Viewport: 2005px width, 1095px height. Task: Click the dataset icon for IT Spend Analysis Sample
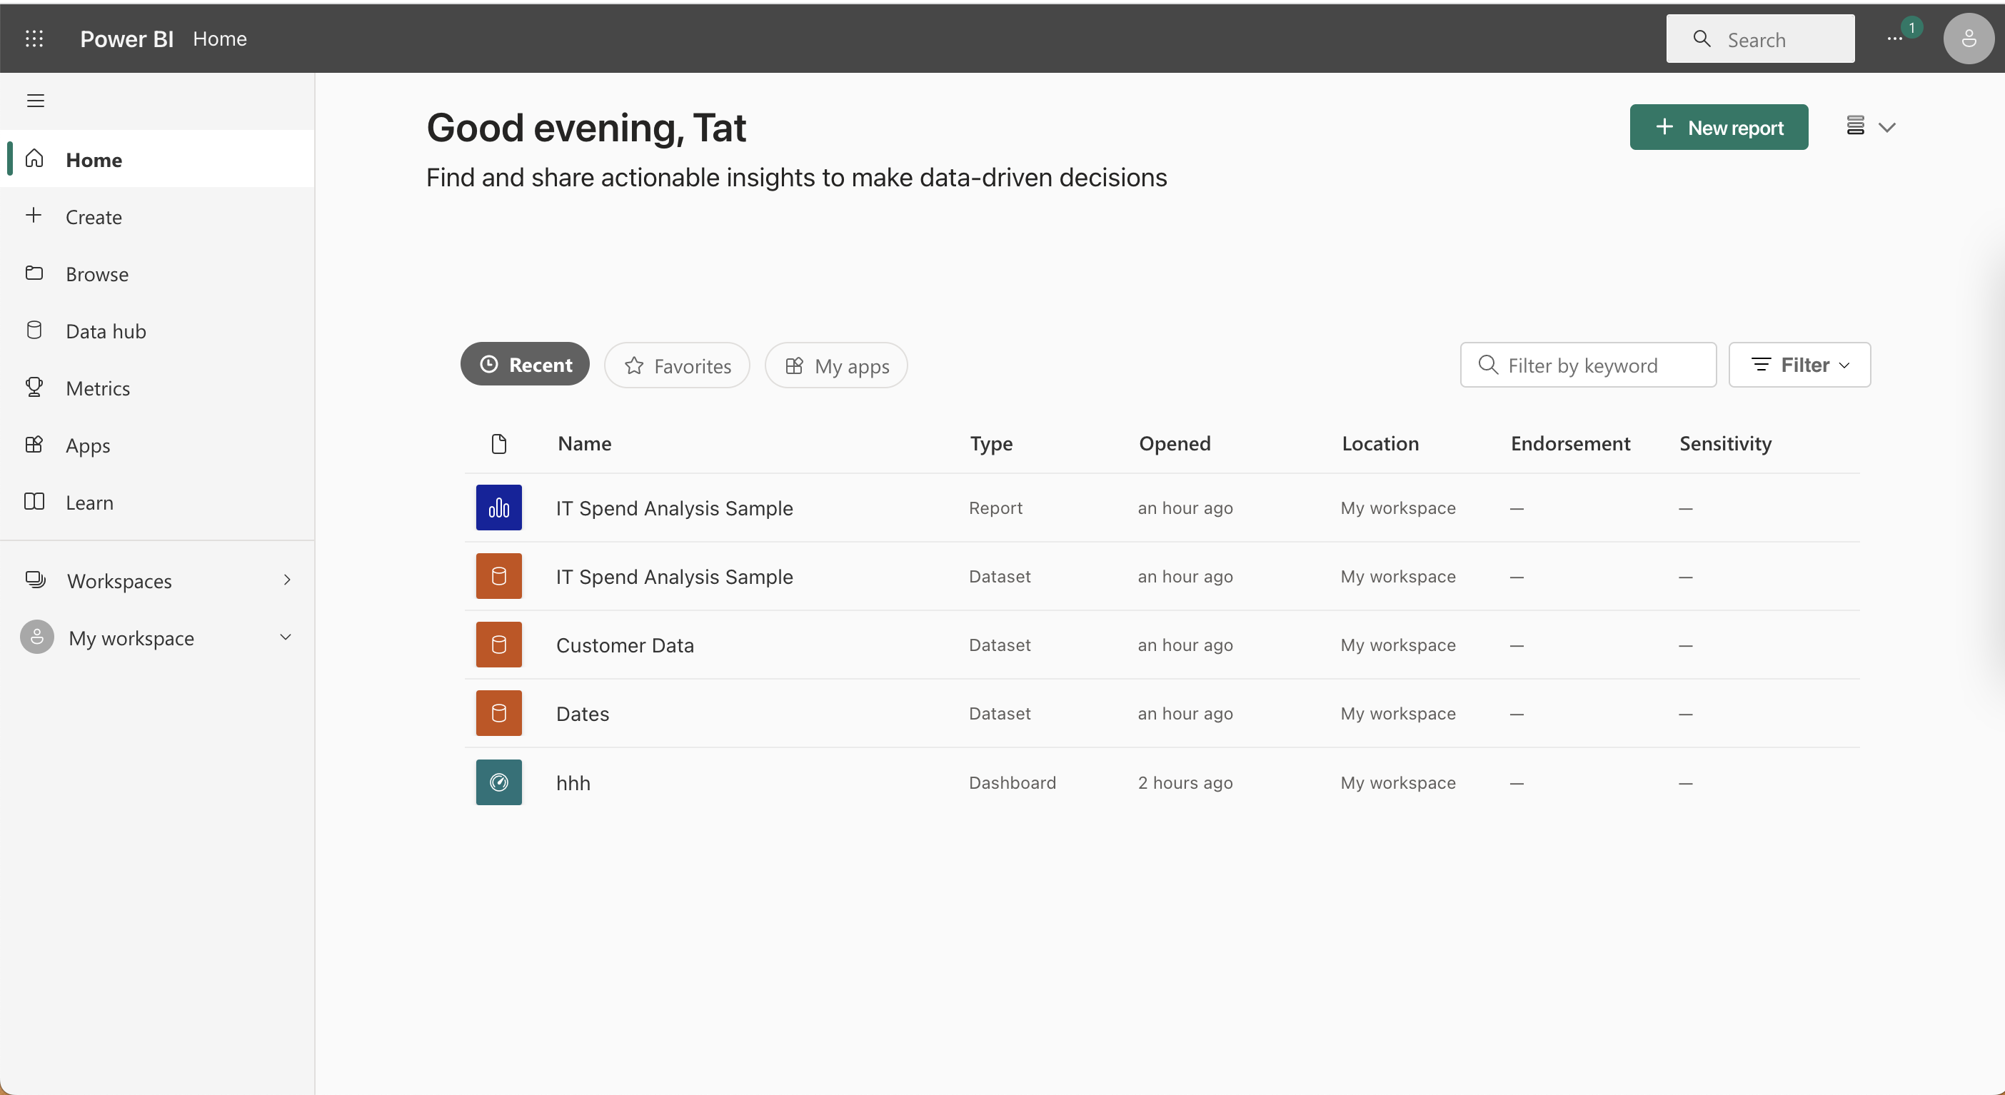[x=499, y=576]
